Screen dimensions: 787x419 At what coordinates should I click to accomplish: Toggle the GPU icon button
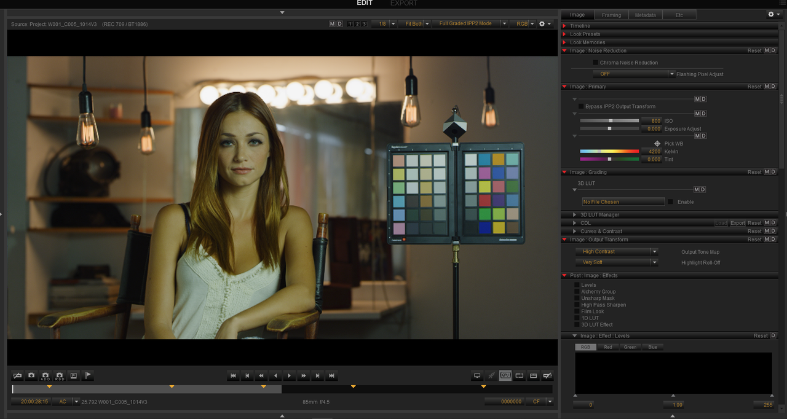point(505,375)
